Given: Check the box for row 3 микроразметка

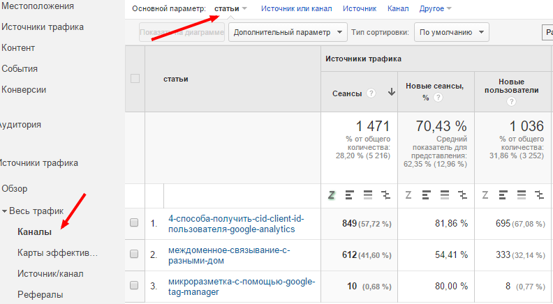Looking at the screenshot, I should (135, 284).
